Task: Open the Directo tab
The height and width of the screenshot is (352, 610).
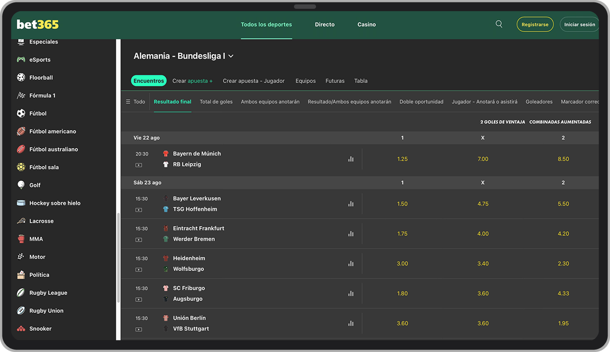Action: pyautogui.click(x=325, y=24)
